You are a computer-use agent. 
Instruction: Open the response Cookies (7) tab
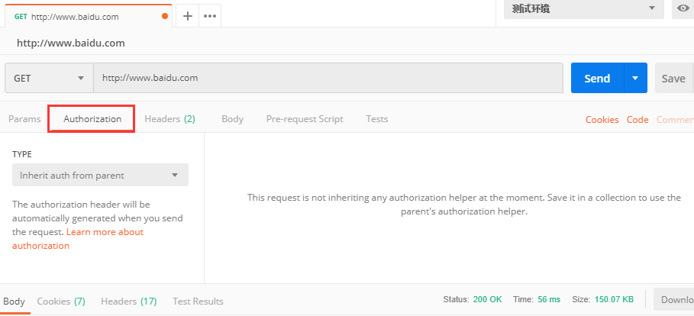point(61,301)
